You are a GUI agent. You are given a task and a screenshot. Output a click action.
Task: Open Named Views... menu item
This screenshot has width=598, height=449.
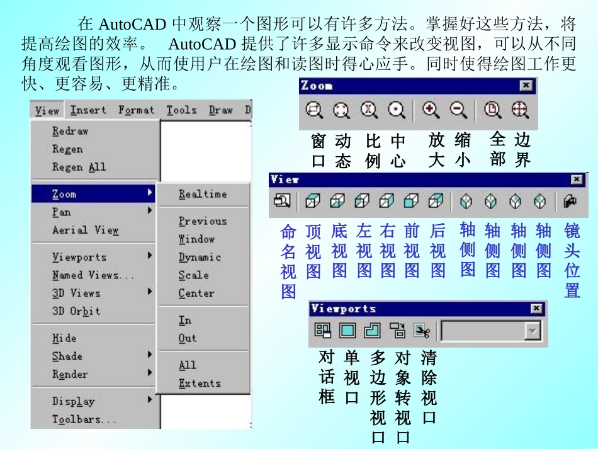(x=93, y=275)
